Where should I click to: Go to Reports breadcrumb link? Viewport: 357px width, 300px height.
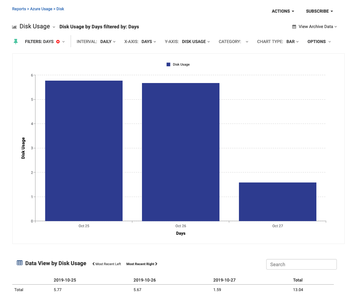[19, 9]
